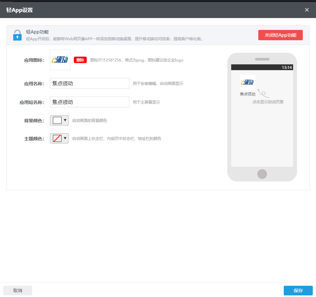This screenshot has height=297, width=316.
Task: Save the settings with the 保存 button
Action: (x=298, y=290)
